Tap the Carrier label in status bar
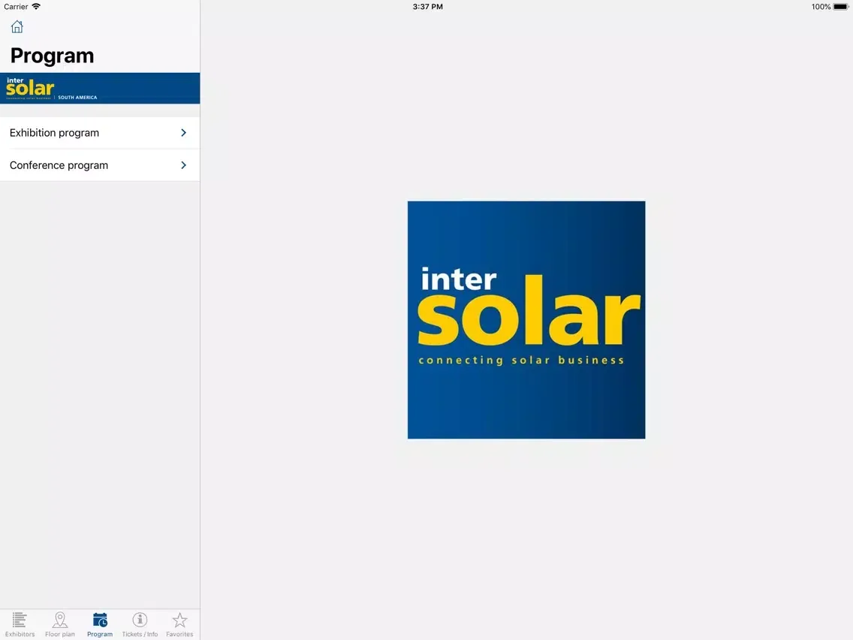Viewport: 853px width, 640px height. pyautogui.click(x=16, y=7)
